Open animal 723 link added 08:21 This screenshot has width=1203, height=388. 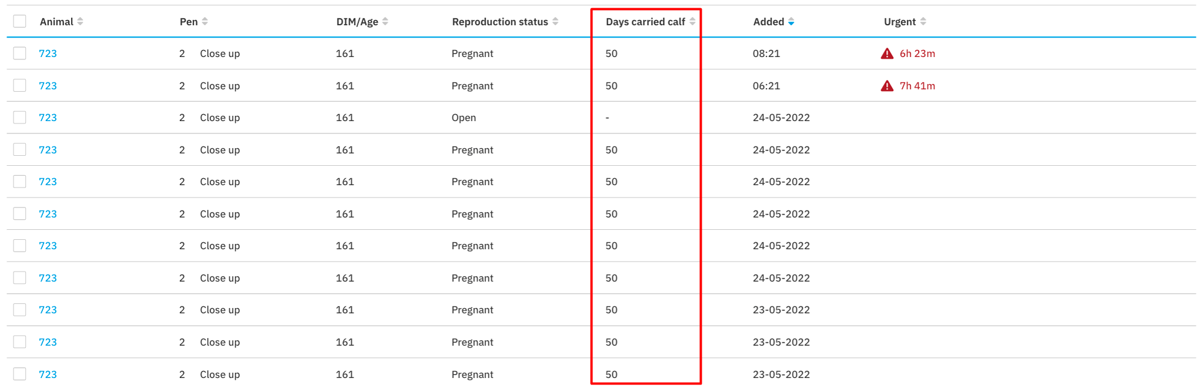point(48,53)
